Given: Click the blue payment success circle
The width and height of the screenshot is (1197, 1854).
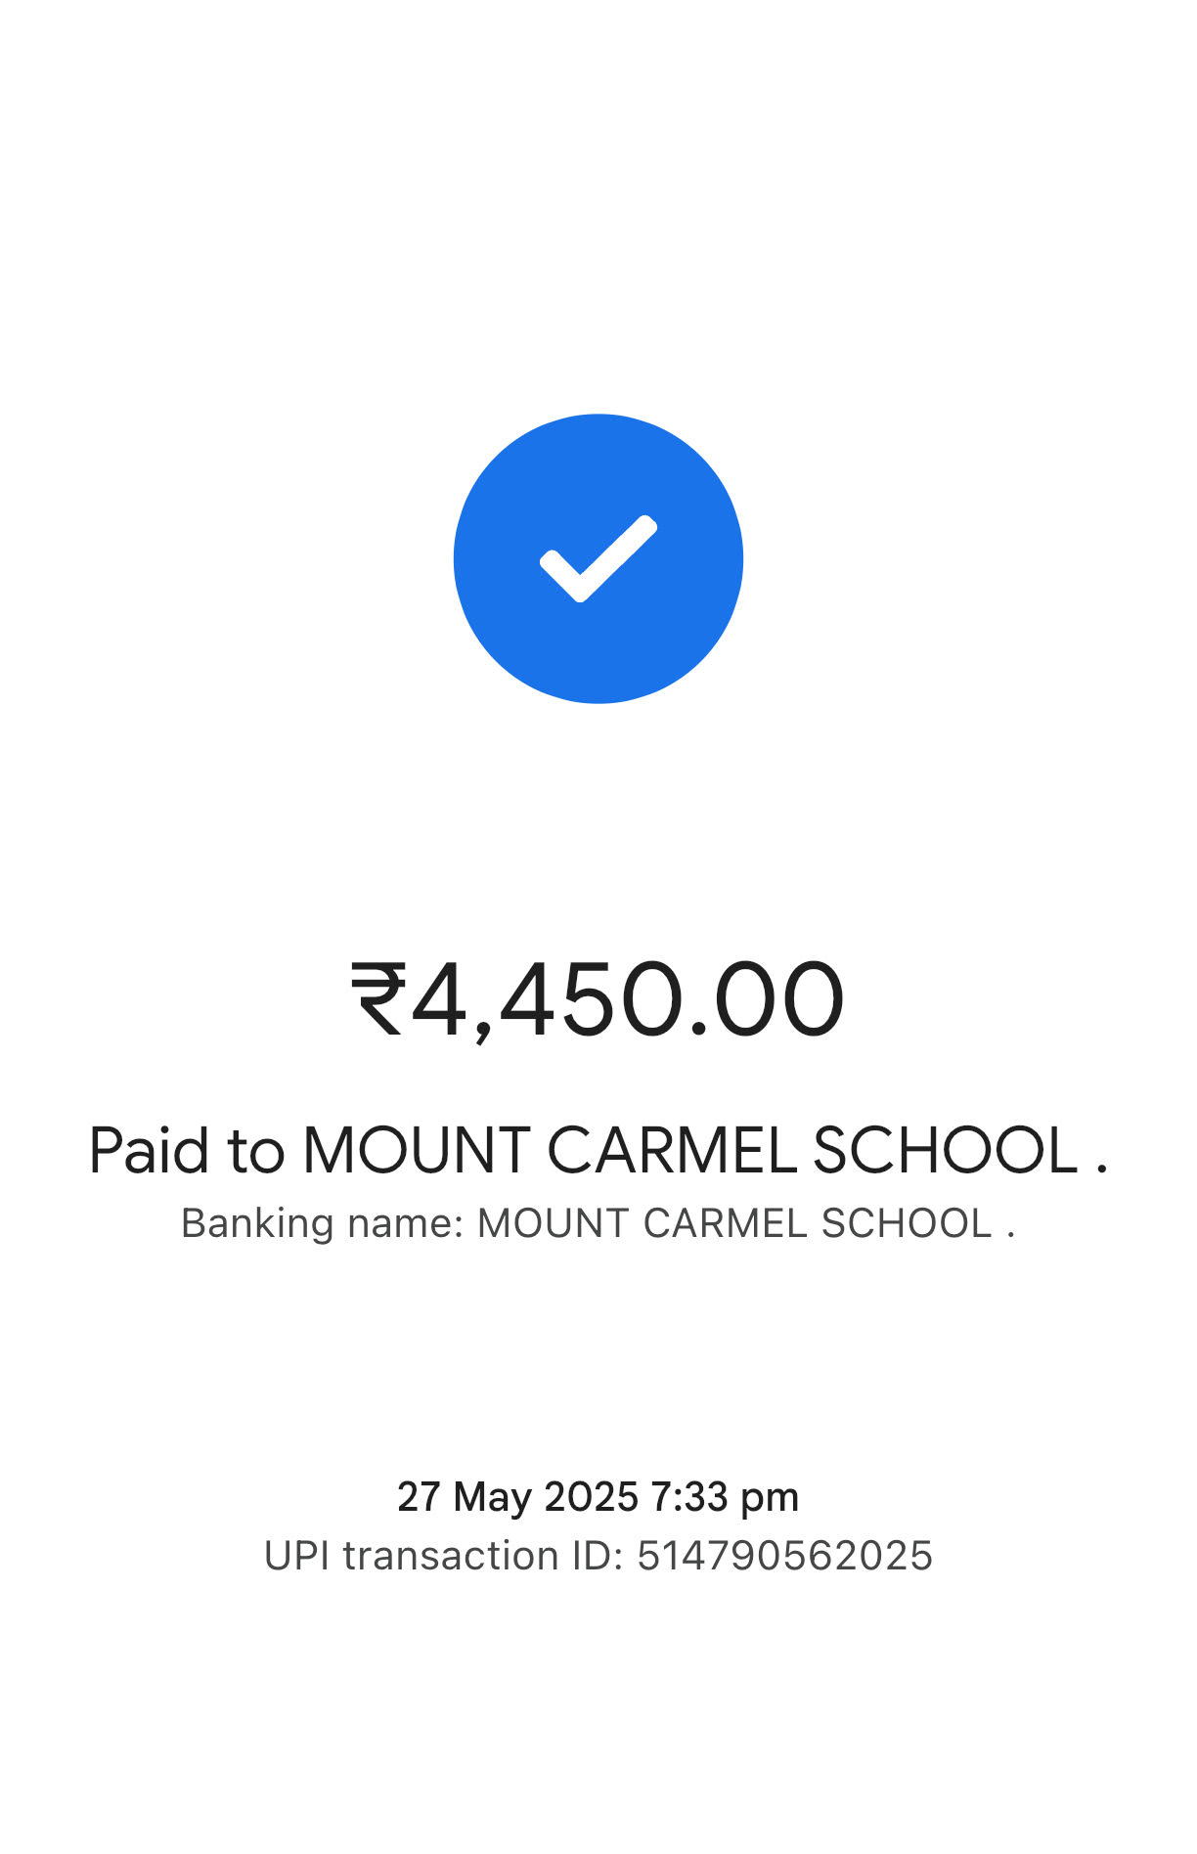Looking at the screenshot, I should pos(598,558).
